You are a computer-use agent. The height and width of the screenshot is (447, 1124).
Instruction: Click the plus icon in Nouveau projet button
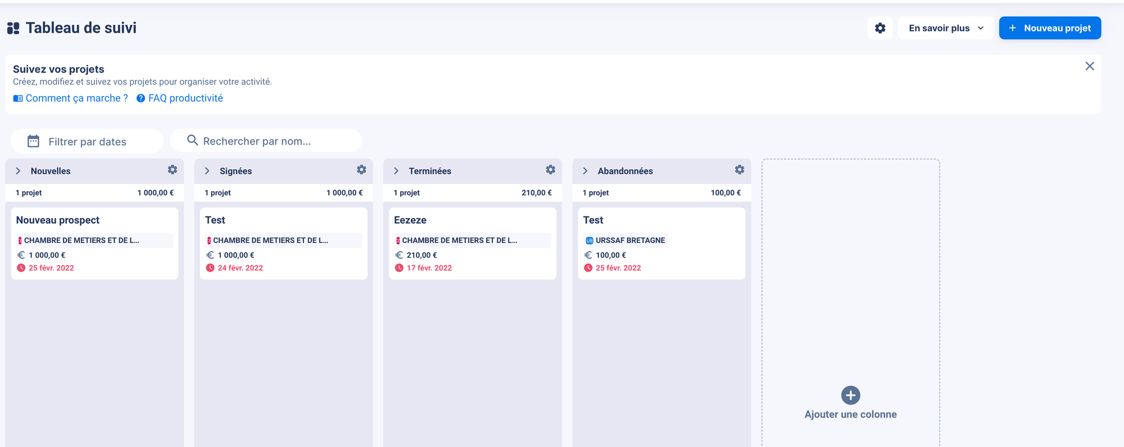(1013, 28)
